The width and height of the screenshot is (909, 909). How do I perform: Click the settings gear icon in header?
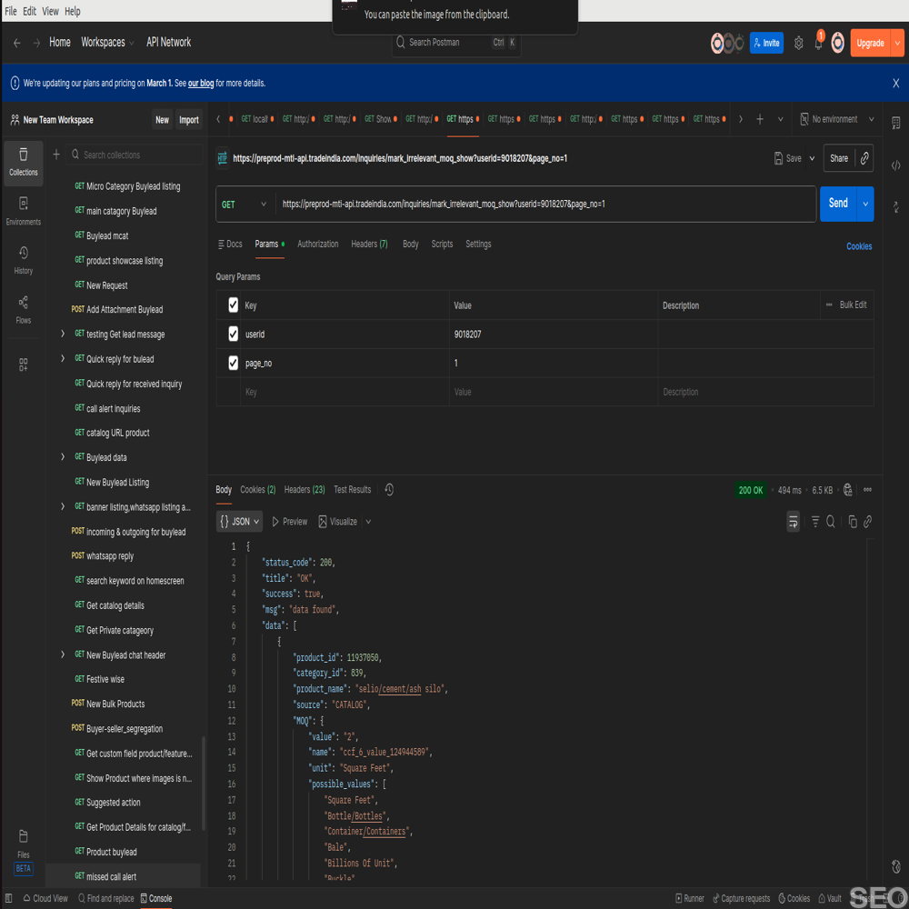coord(798,43)
